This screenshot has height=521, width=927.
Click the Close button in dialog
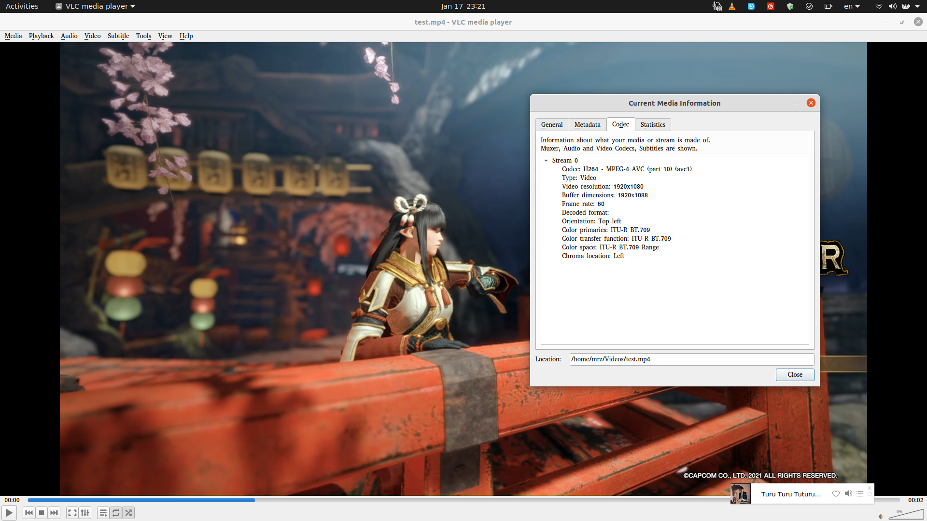coord(795,375)
